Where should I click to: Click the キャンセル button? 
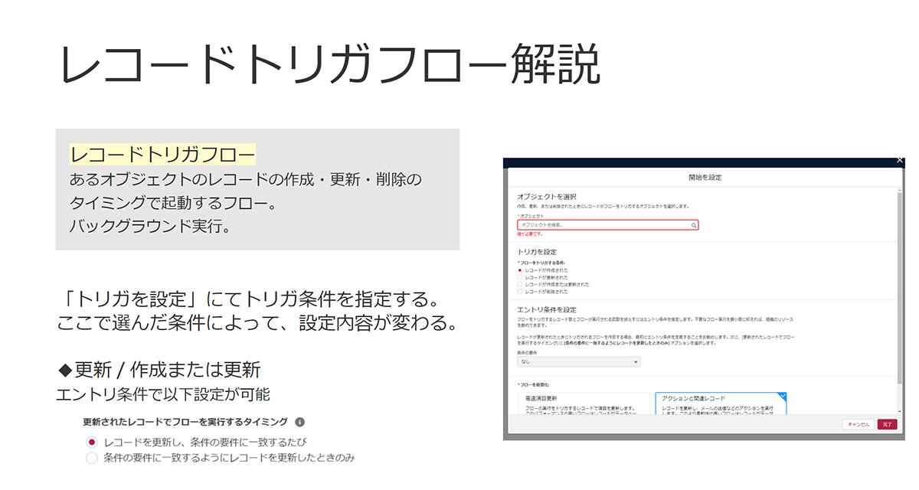click(x=858, y=423)
